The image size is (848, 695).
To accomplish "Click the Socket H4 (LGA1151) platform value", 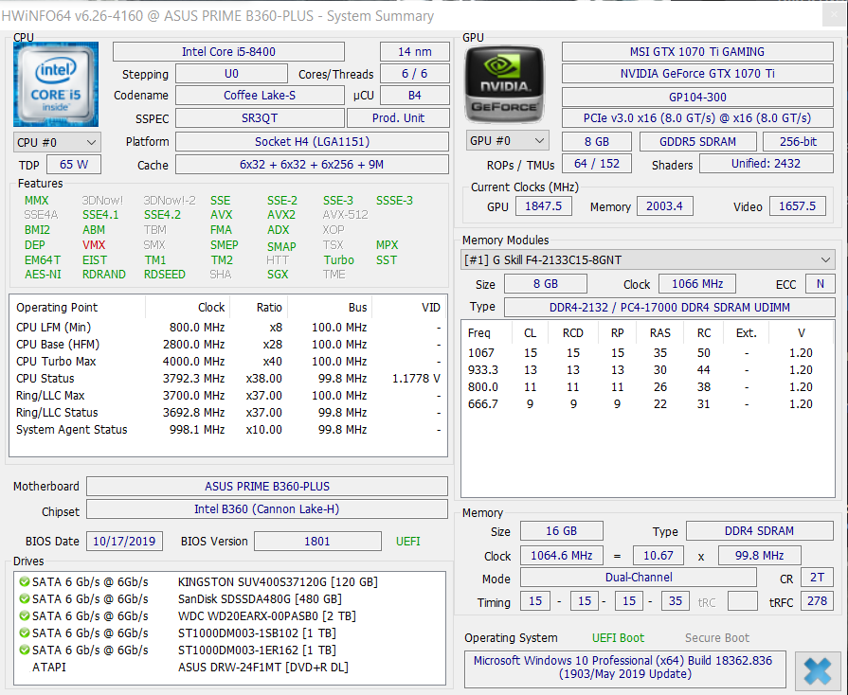I will (312, 142).
